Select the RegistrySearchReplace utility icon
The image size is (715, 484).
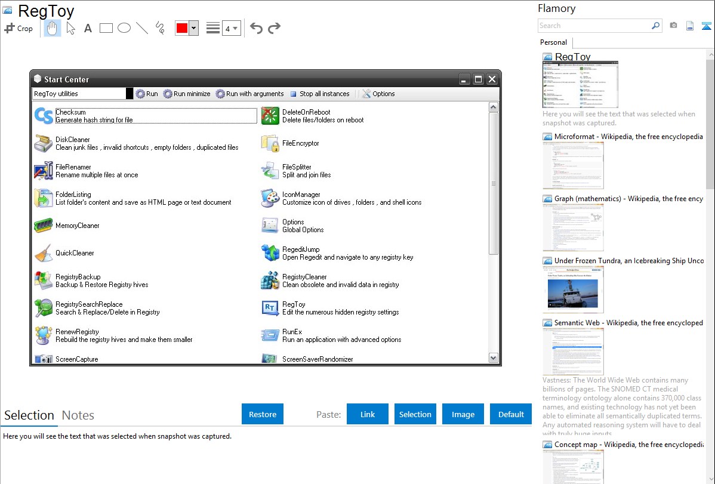coord(44,308)
